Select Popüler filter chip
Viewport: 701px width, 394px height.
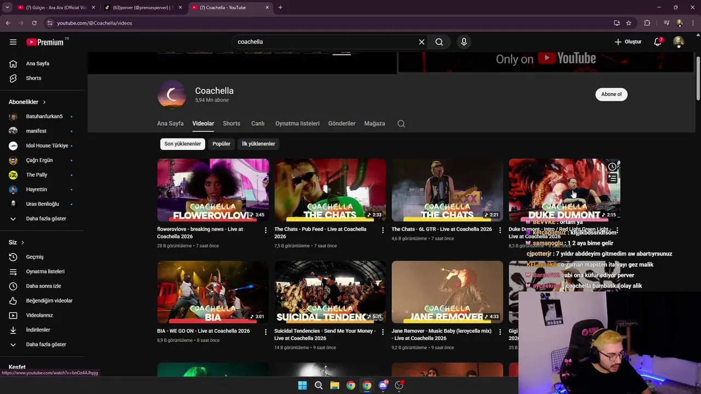pos(221,144)
